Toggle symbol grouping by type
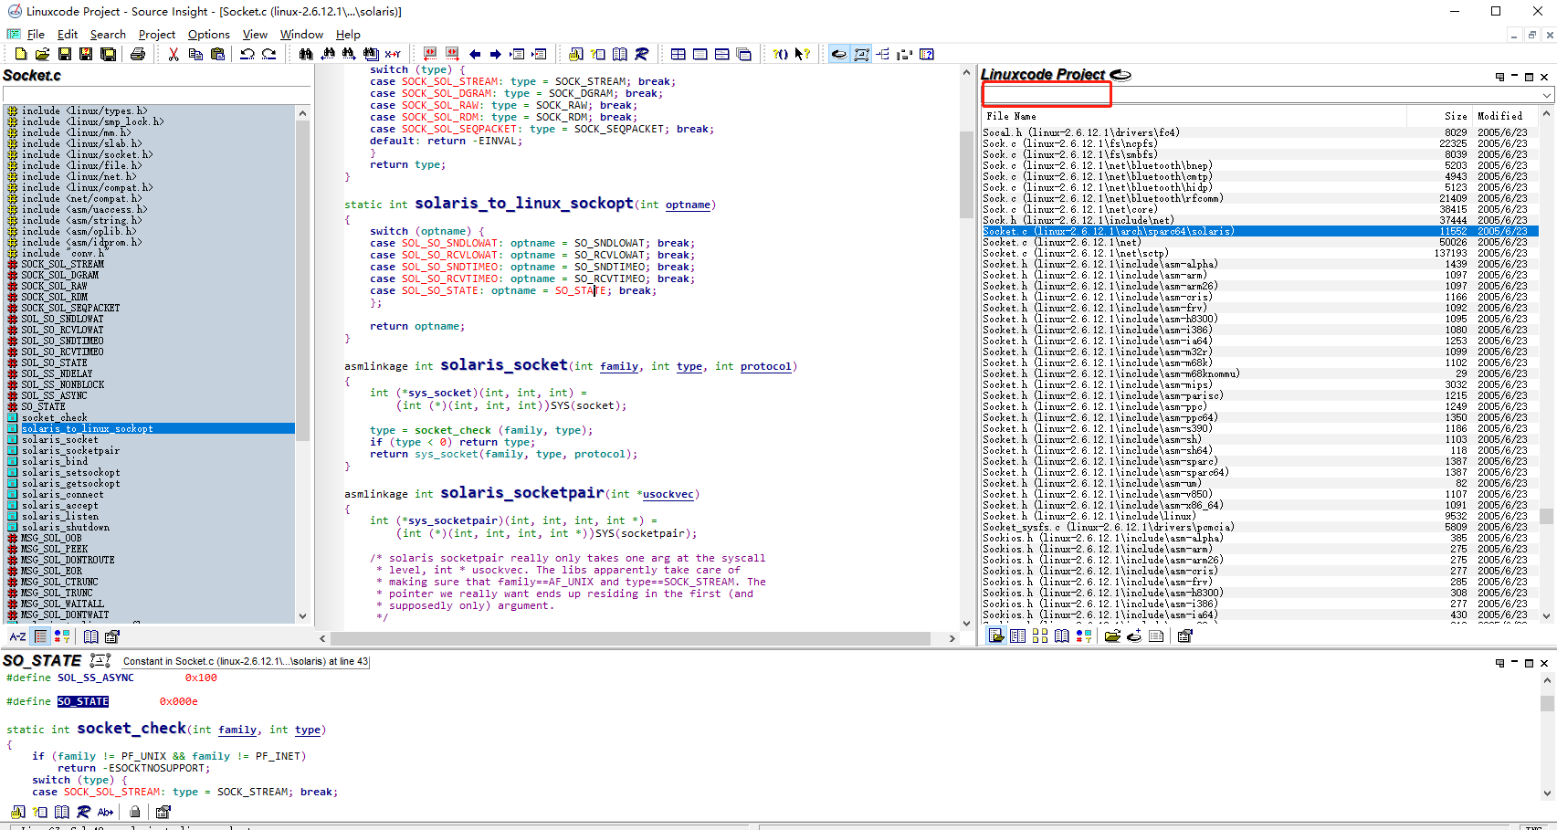This screenshot has height=830, width=1557. [61, 636]
